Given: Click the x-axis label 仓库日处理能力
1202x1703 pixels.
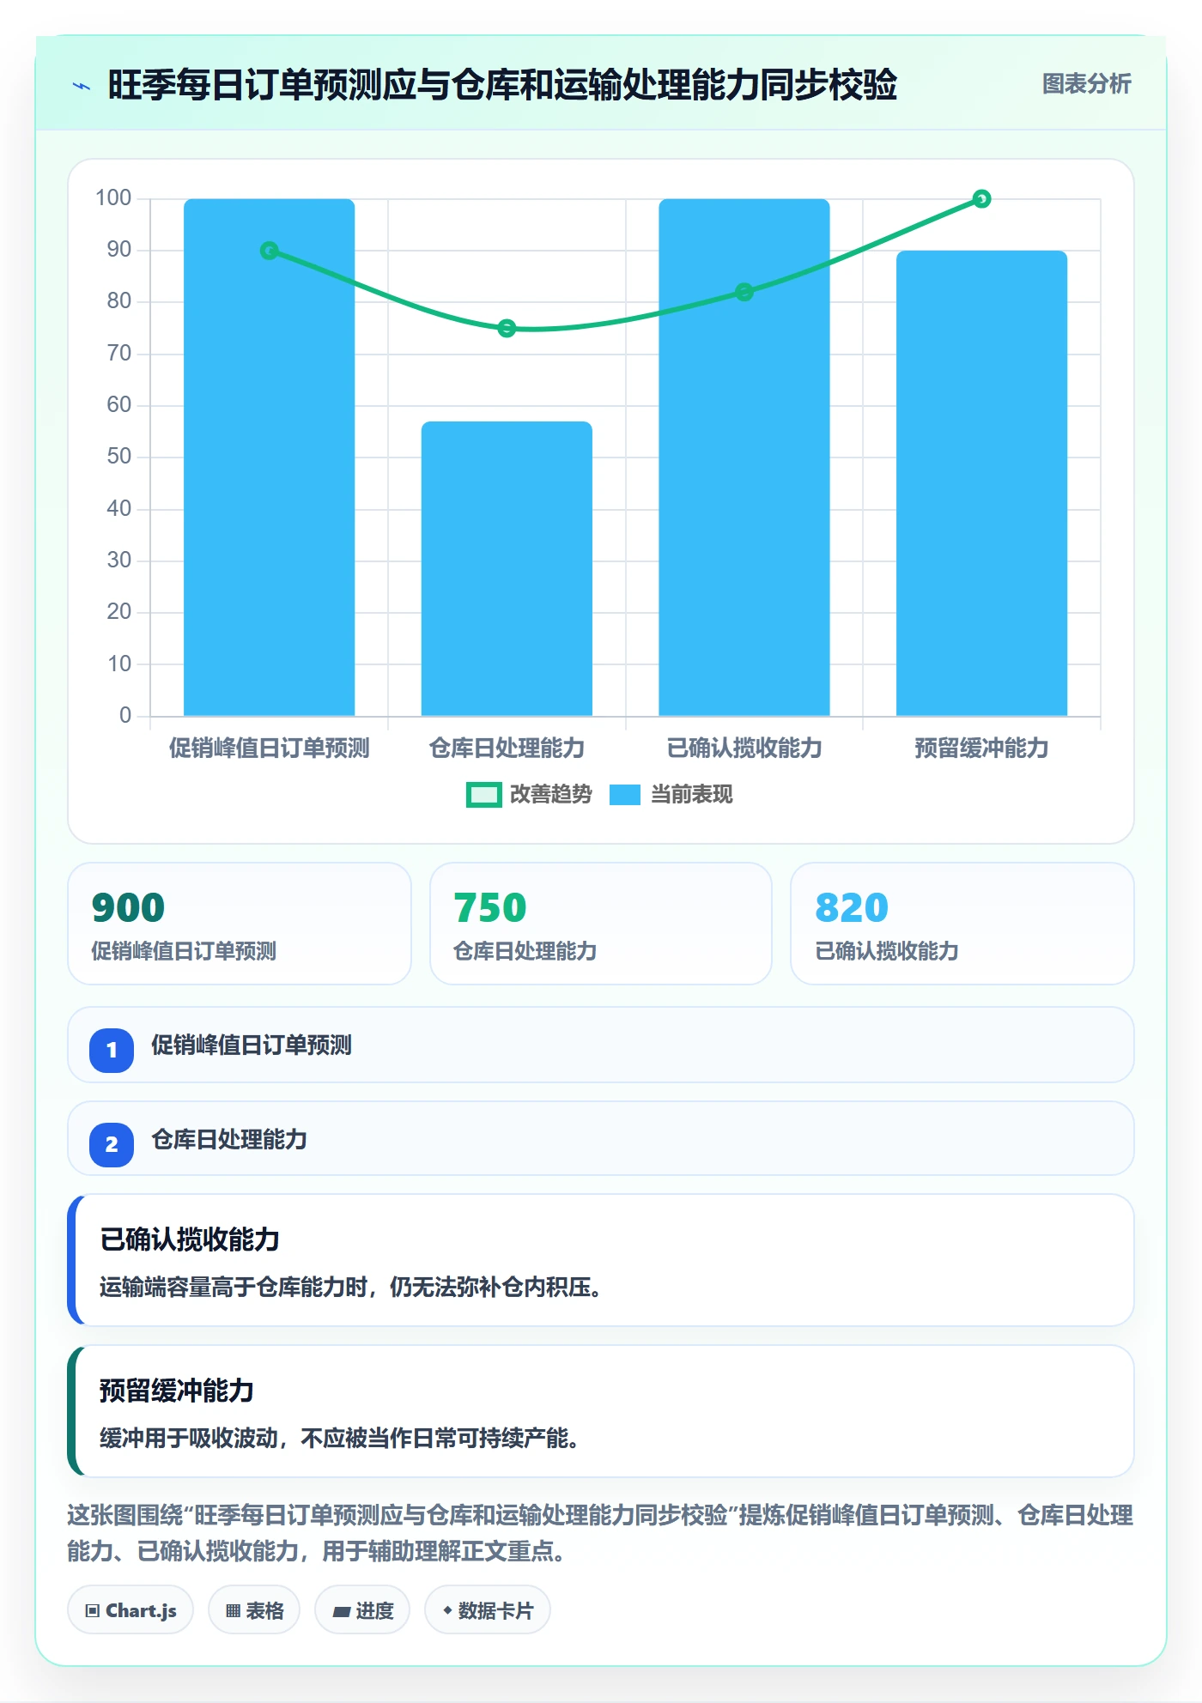Looking at the screenshot, I should point(507,748).
